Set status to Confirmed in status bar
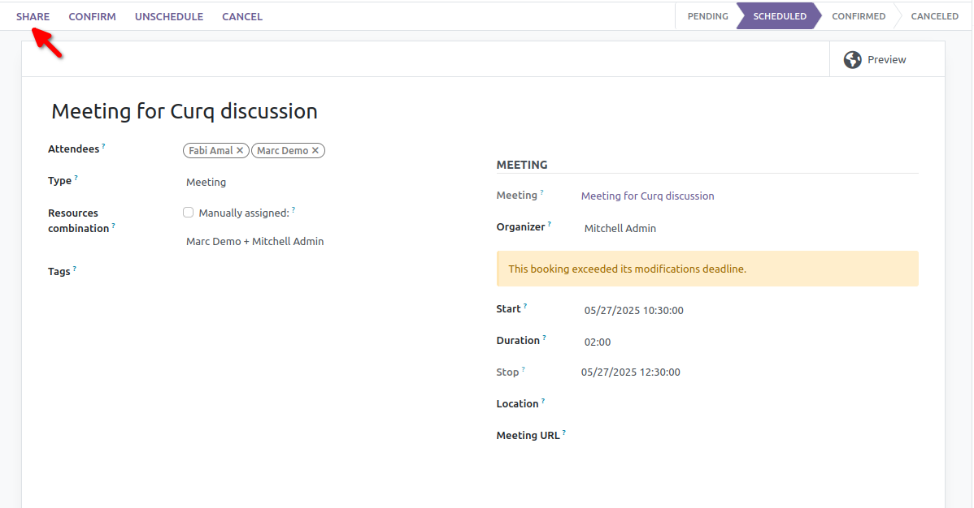The image size is (974, 508). click(x=858, y=16)
